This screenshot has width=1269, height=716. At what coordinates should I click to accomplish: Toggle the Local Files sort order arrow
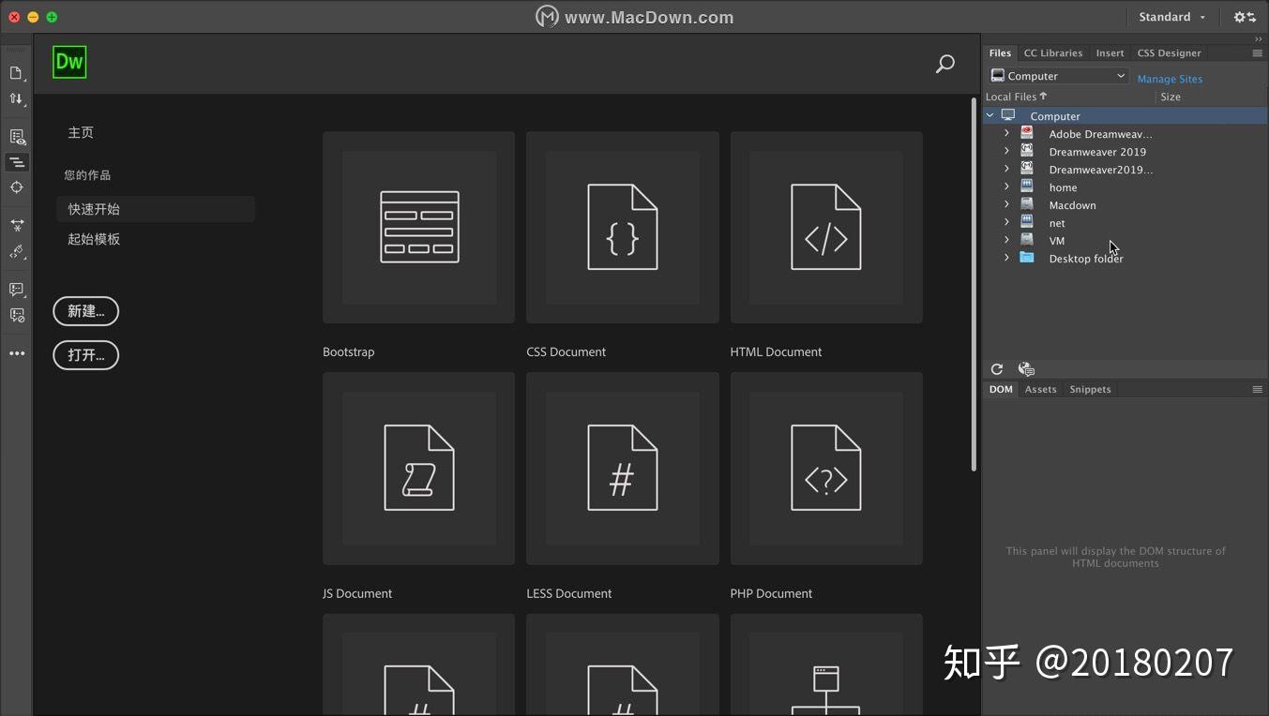point(1041,96)
